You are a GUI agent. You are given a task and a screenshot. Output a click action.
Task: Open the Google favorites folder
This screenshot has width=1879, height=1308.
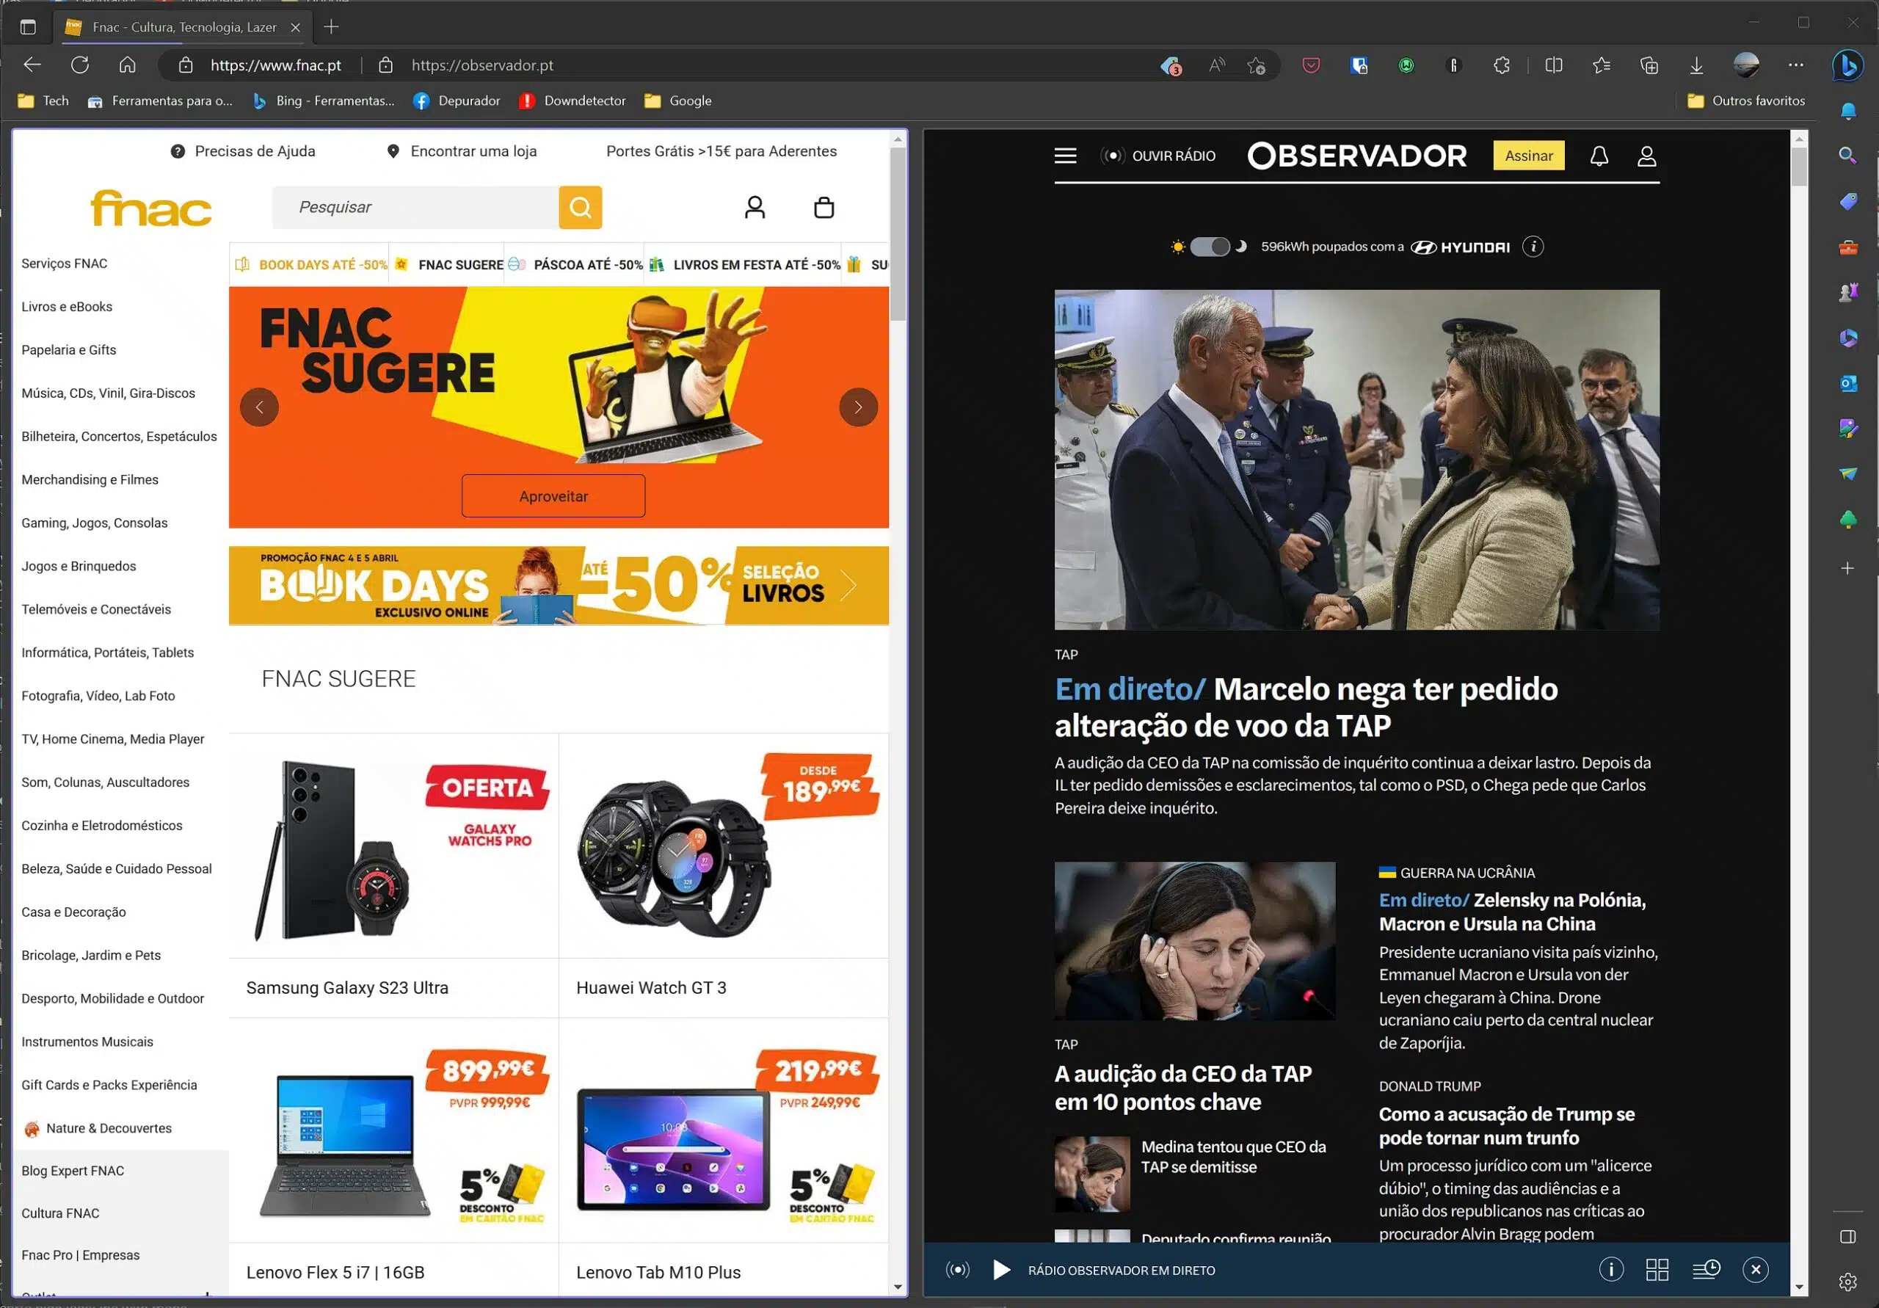677,101
